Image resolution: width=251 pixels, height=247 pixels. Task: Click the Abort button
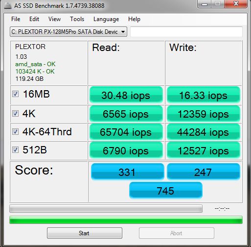click(177, 233)
